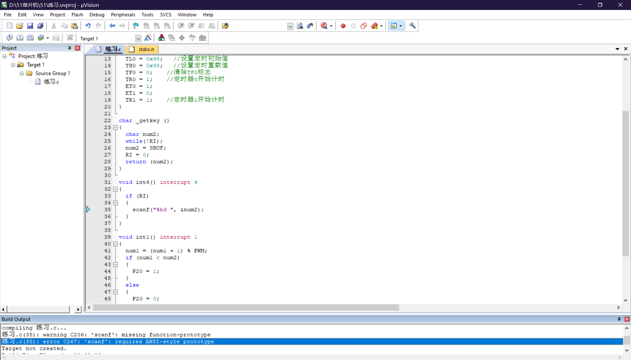631x360 pixels.
Task: Select 练习.c file in project tree
Action: point(51,82)
